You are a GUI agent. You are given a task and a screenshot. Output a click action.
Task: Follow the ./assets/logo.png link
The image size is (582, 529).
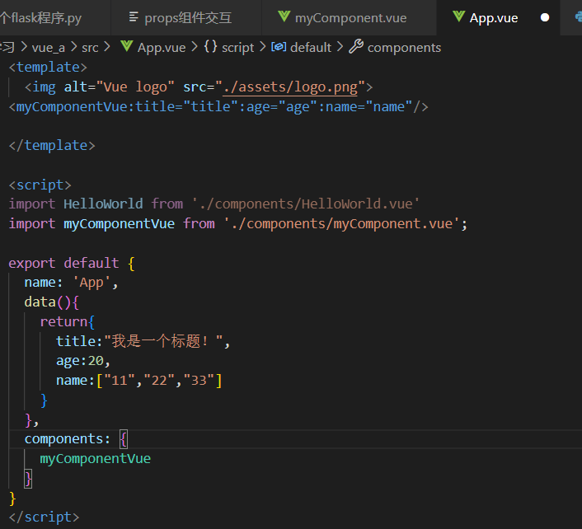pyautogui.click(x=290, y=87)
